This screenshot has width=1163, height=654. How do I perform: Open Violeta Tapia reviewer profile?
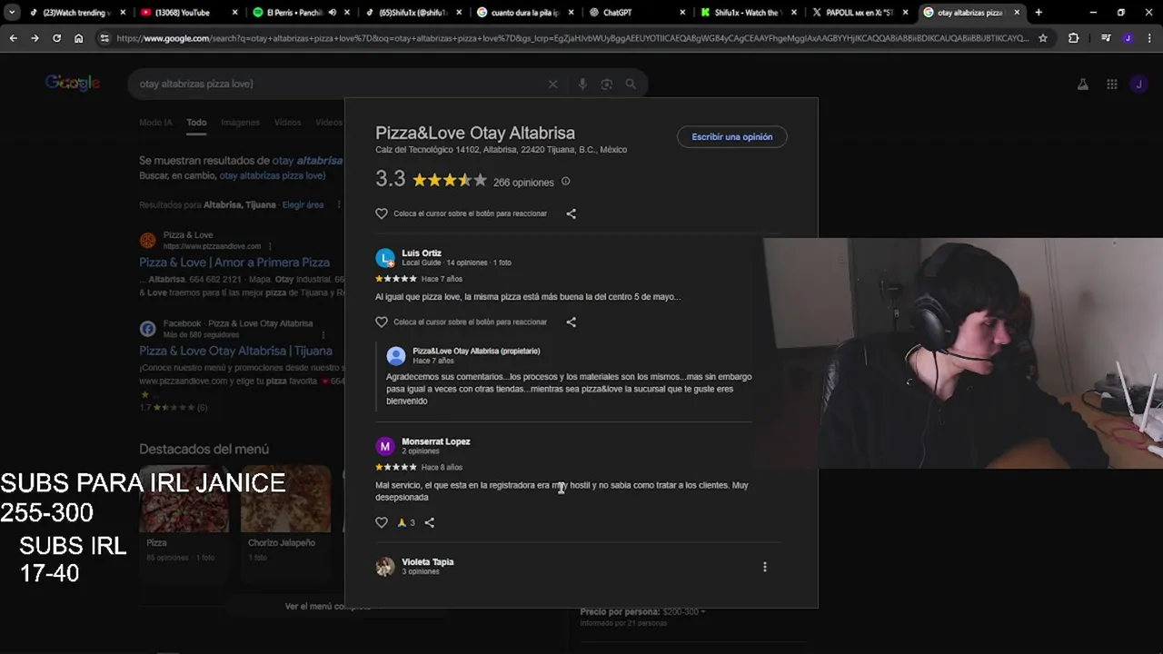(428, 562)
